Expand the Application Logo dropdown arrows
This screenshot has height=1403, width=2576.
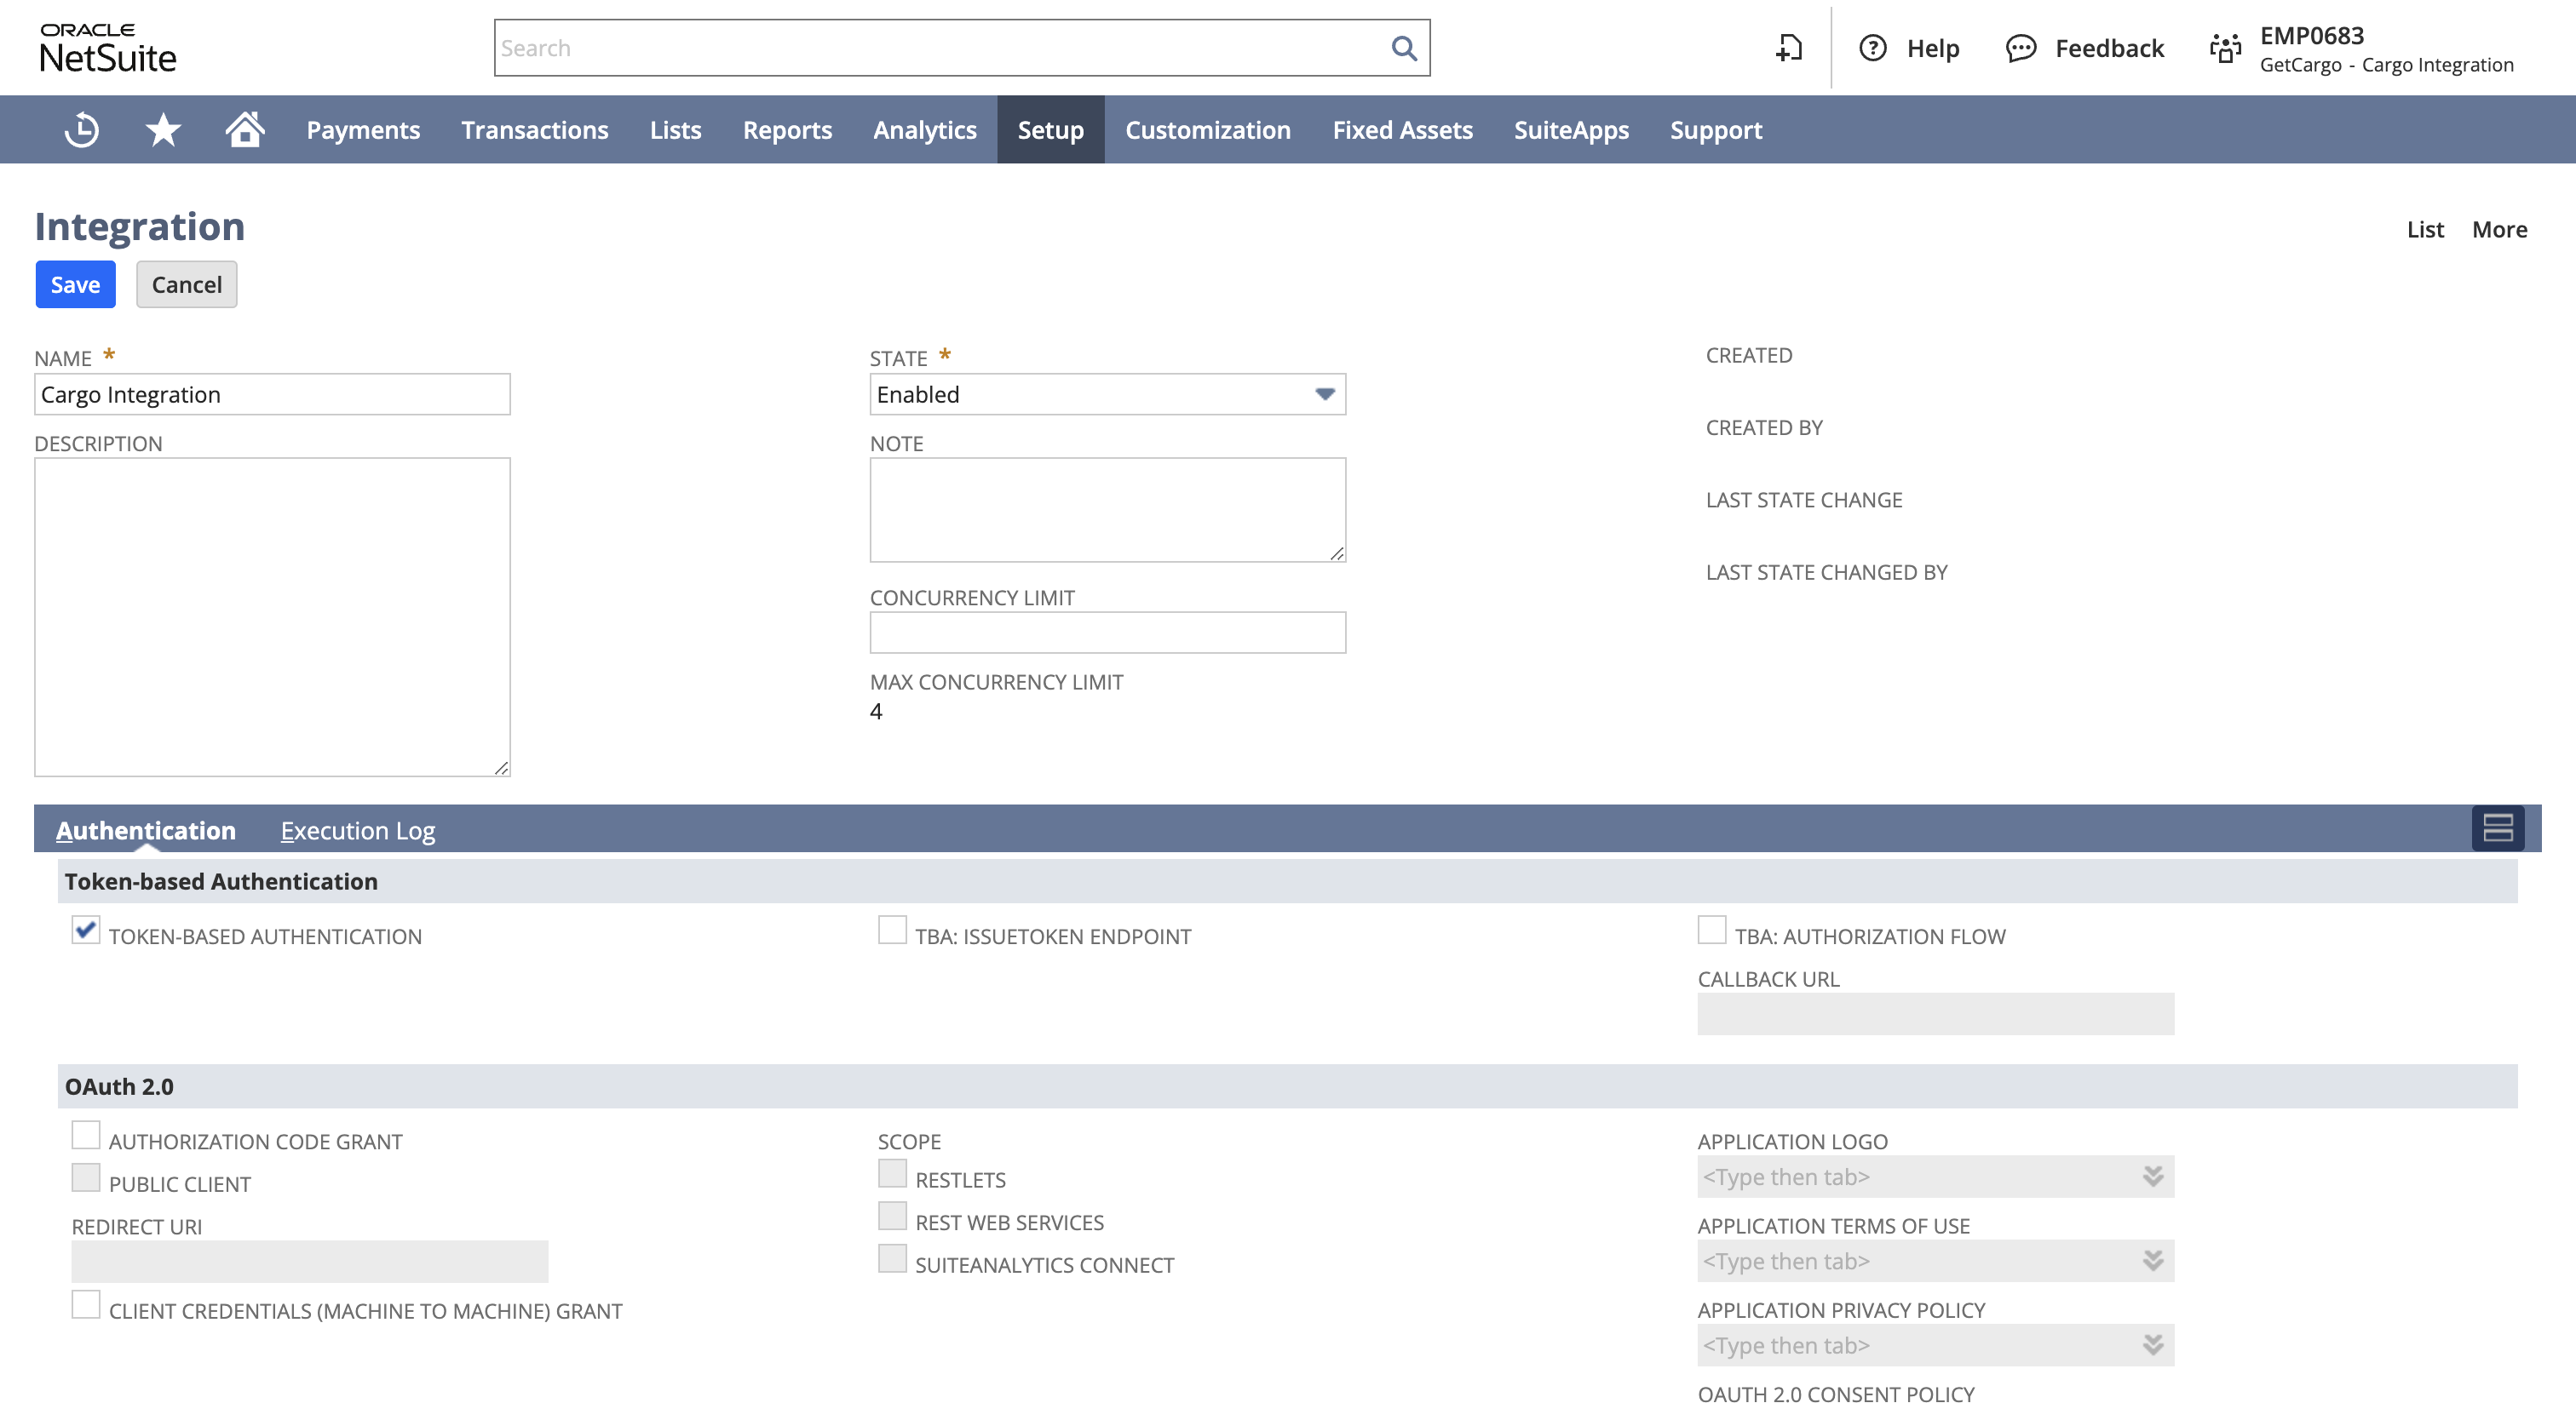pyautogui.click(x=2153, y=1177)
